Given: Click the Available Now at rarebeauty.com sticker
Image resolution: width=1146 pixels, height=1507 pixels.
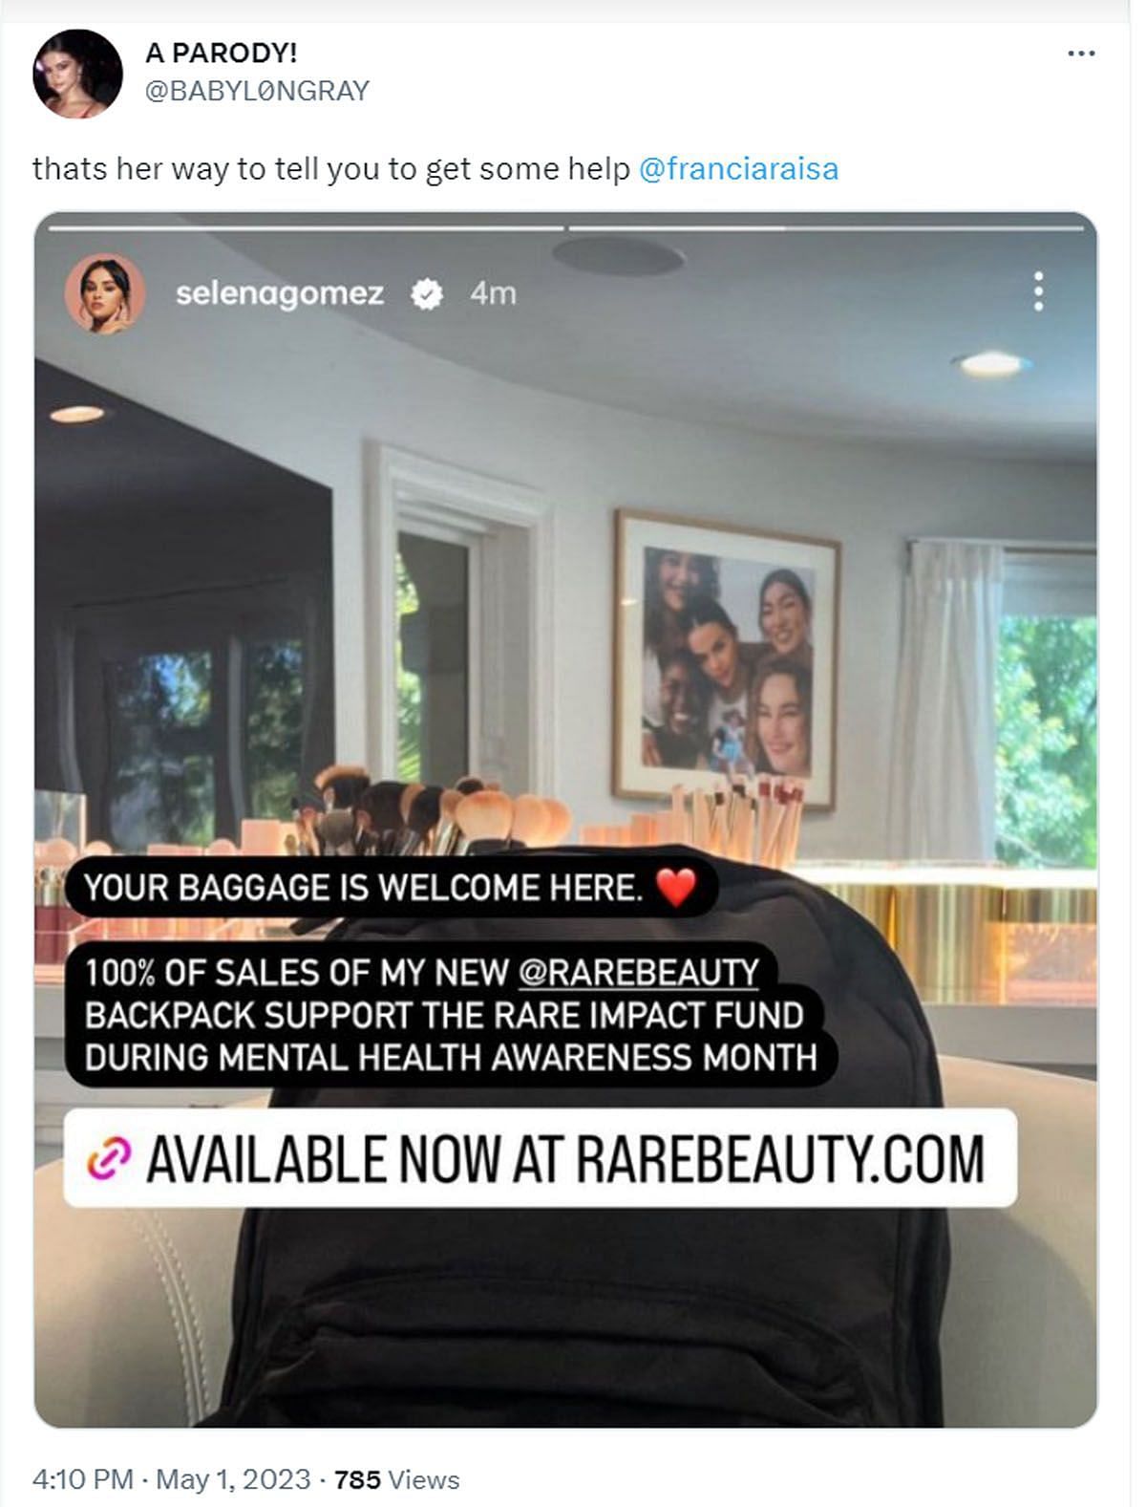Looking at the screenshot, I should coord(541,1158).
